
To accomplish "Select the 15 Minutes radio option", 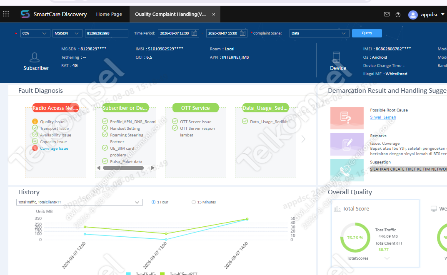I will point(194,202).
